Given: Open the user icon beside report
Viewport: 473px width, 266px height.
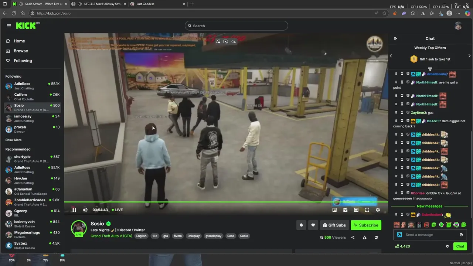Looking at the screenshot, I should click(x=376, y=238).
